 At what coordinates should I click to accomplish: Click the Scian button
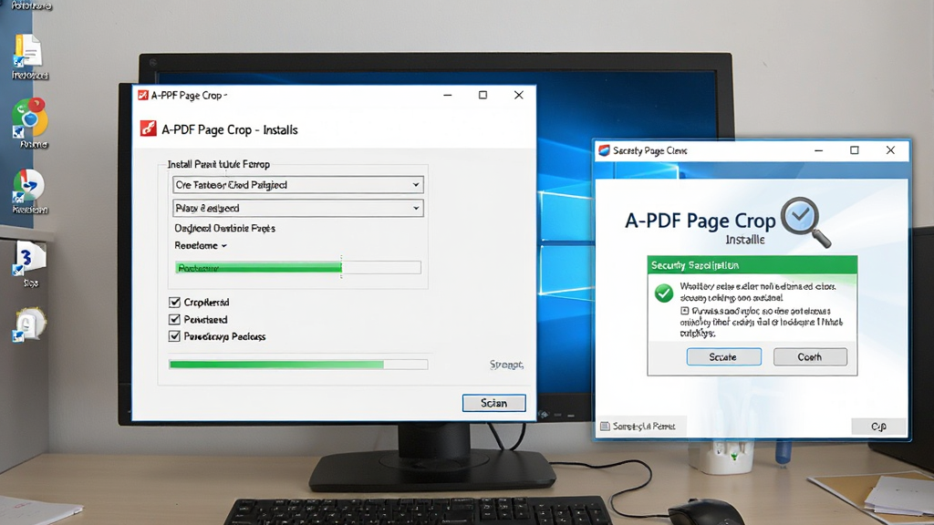click(493, 403)
